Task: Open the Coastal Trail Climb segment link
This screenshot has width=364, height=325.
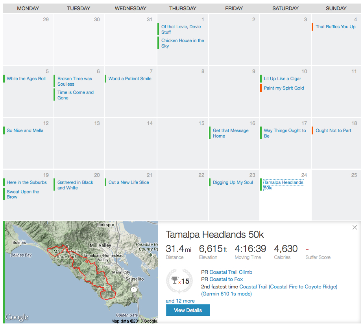Action: pos(231,272)
